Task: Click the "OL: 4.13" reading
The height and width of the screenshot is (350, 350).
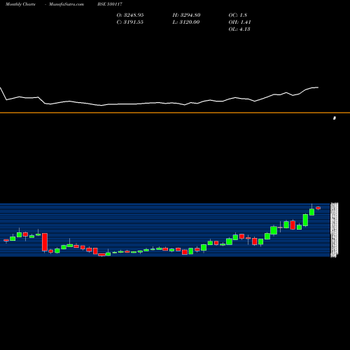Action: click(x=239, y=29)
